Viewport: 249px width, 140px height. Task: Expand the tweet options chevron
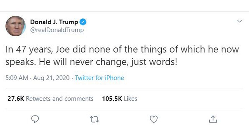[240, 21]
